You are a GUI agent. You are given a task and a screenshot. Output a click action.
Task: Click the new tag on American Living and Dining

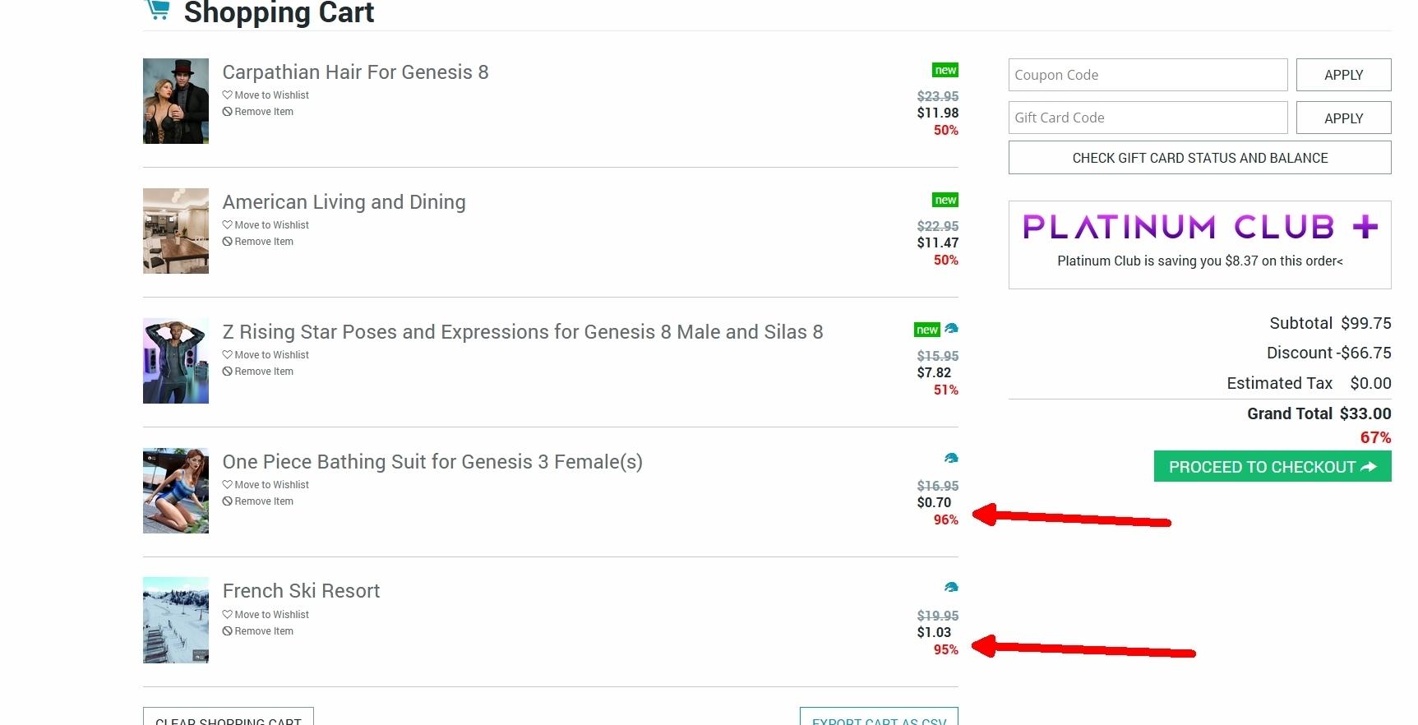click(945, 201)
